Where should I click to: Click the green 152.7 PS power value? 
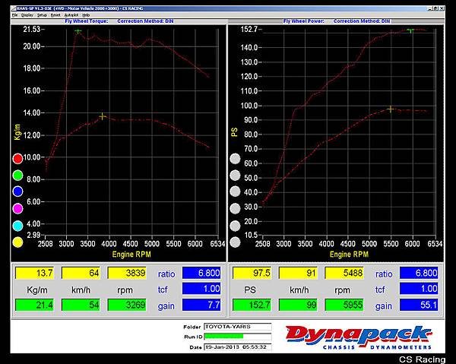252,305
